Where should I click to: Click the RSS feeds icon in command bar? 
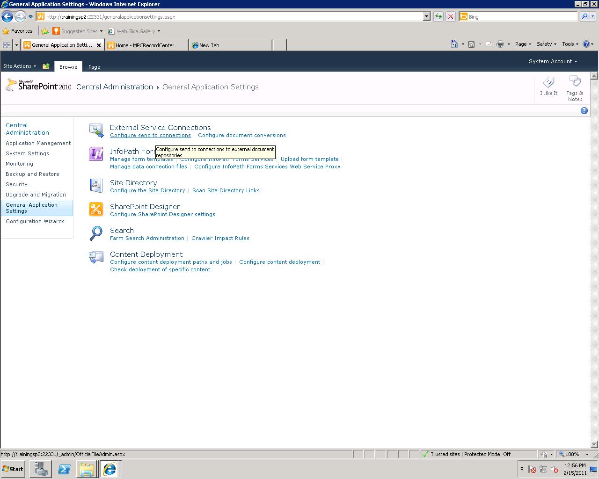click(471, 44)
